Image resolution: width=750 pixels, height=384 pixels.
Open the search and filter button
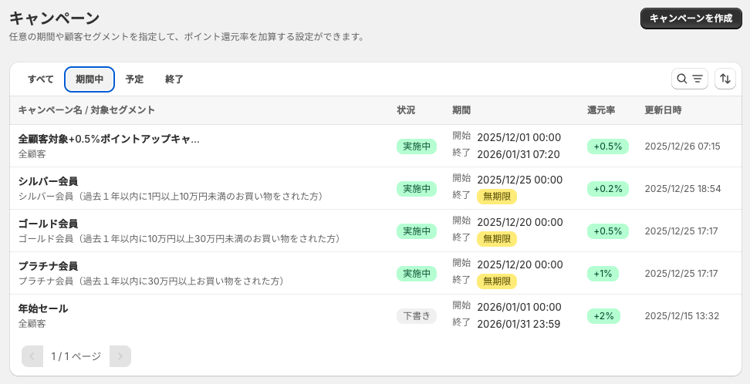tap(689, 79)
